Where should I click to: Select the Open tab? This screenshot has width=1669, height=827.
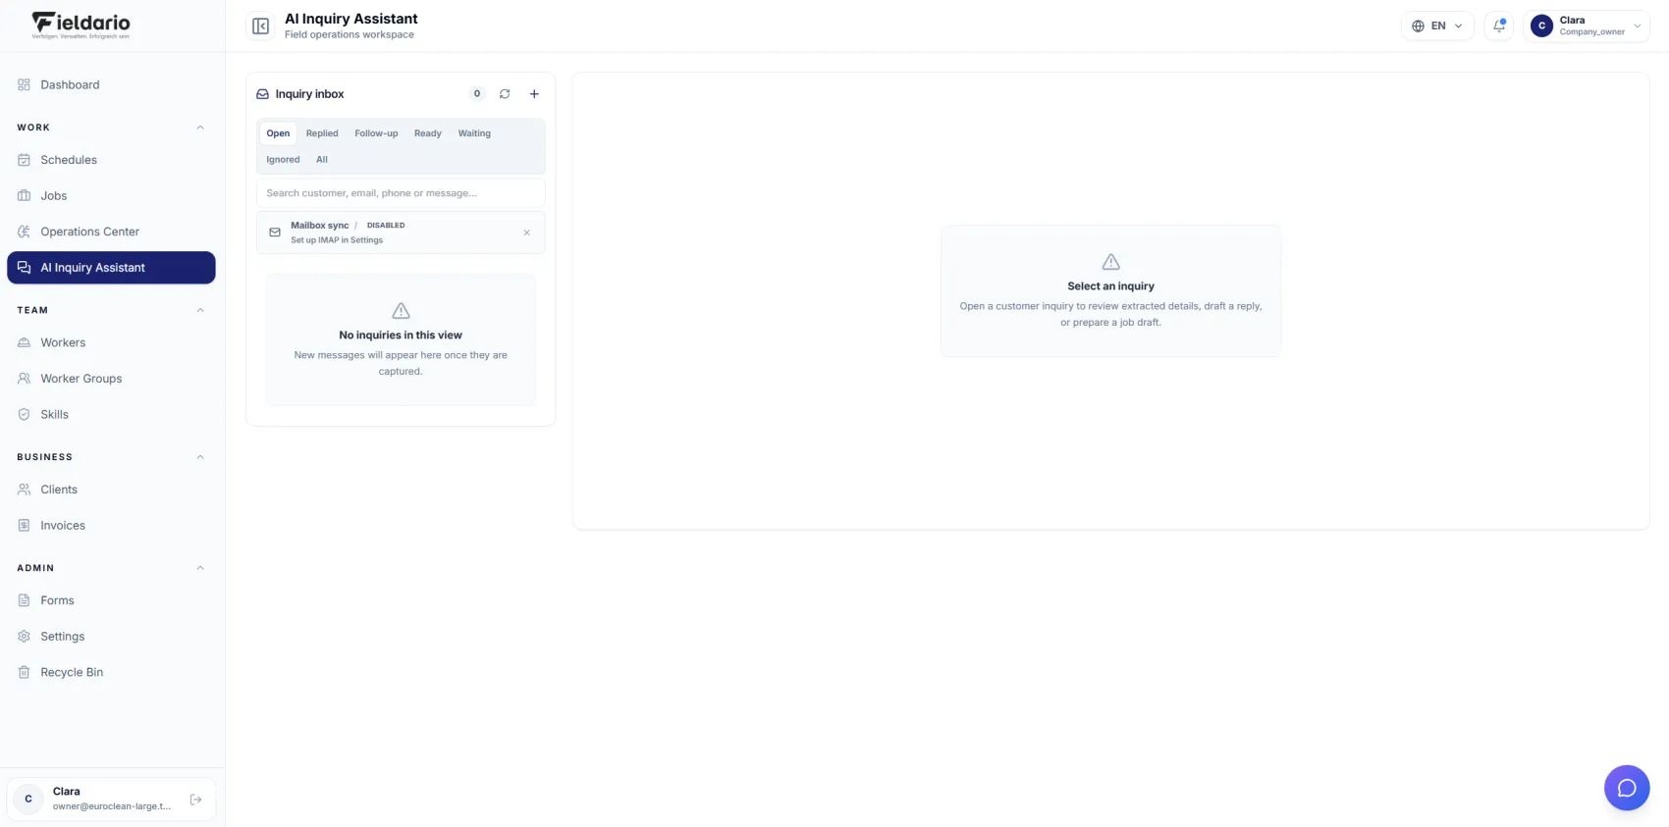[278, 133]
